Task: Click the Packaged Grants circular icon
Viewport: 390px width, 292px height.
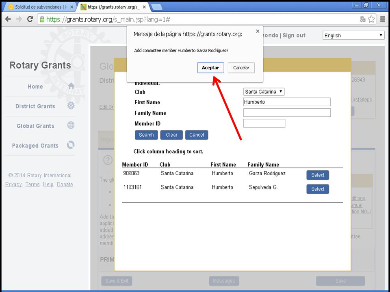Action: point(71,145)
